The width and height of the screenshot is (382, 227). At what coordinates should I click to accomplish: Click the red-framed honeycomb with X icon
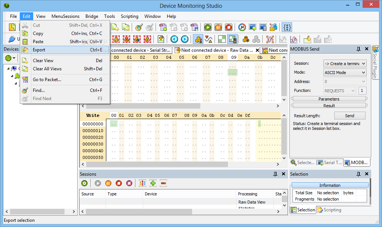point(126,39)
